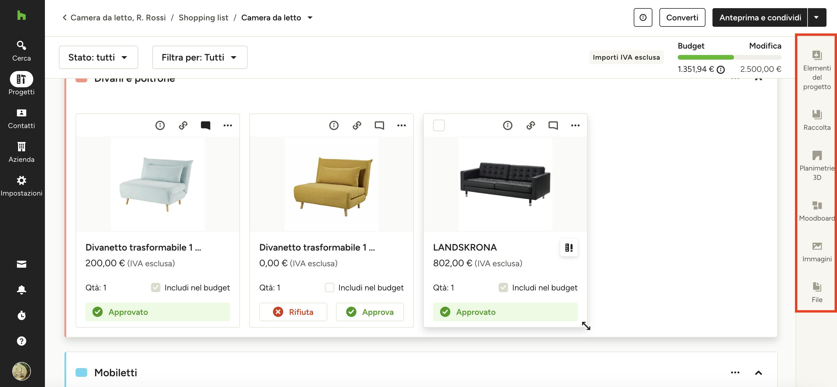The height and width of the screenshot is (387, 837).
Task: Toggle Includi nel budget for 200,00 € Divanetto
Action: pyautogui.click(x=156, y=287)
